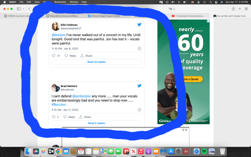
Task: Click the Twitter bird icon on Ellie Feldman's tweet
Action: 139,25
